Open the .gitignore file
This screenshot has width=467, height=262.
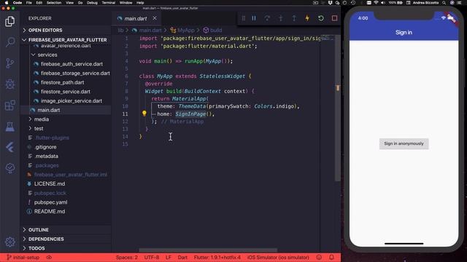pyautogui.click(x=45, y=147)
